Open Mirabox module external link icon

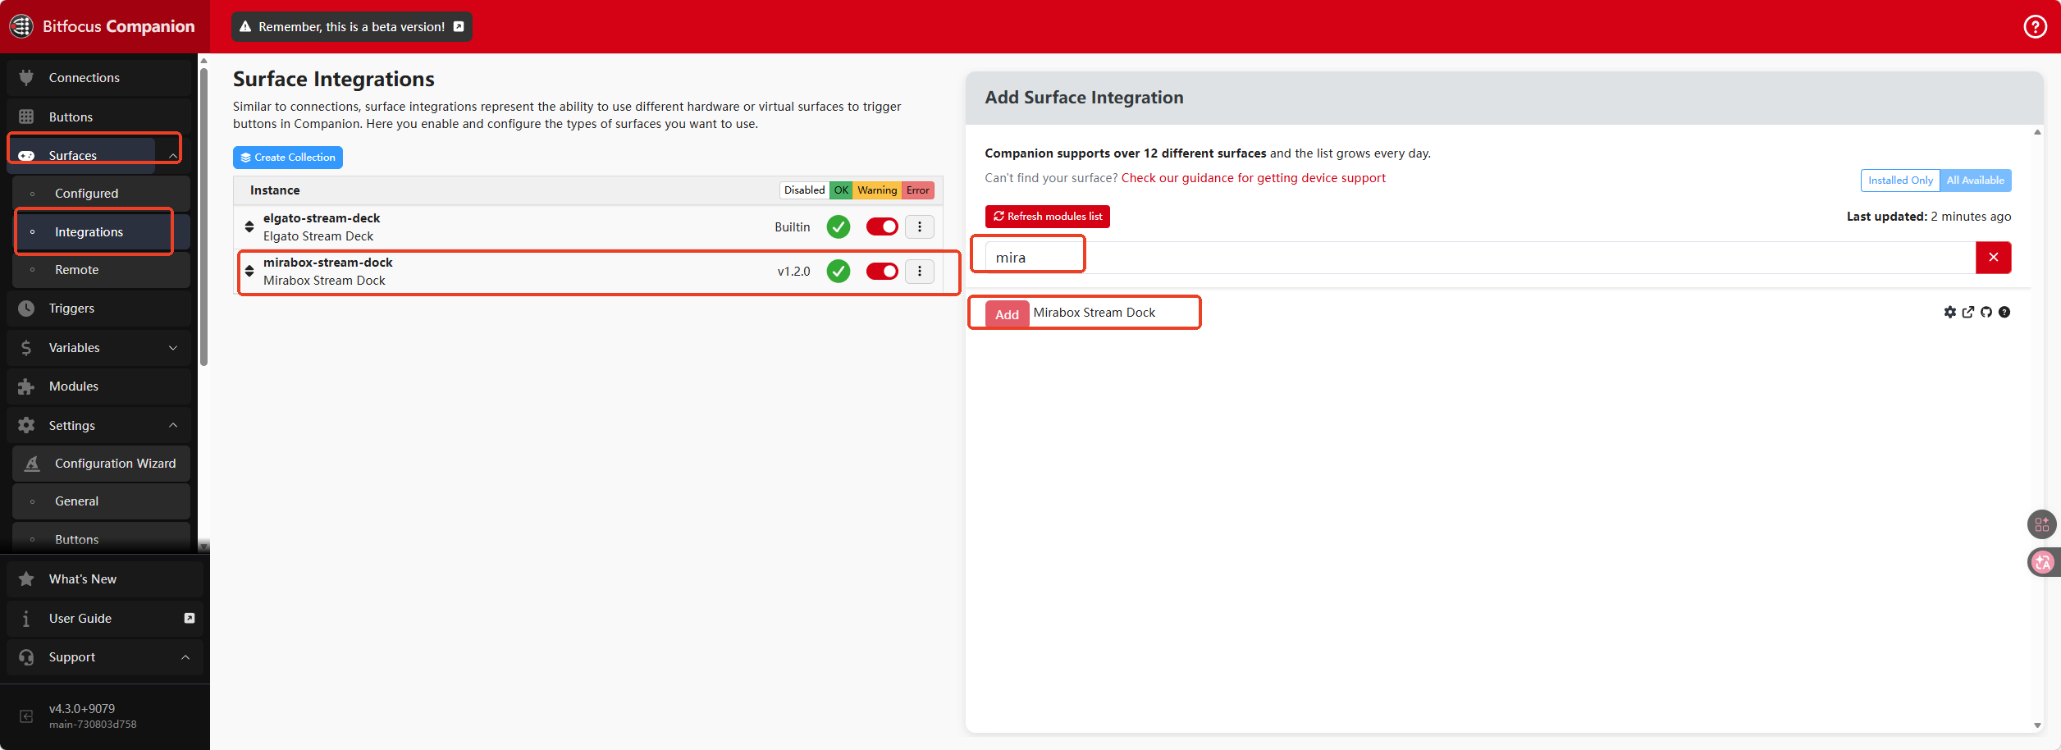pos(1967,312)
